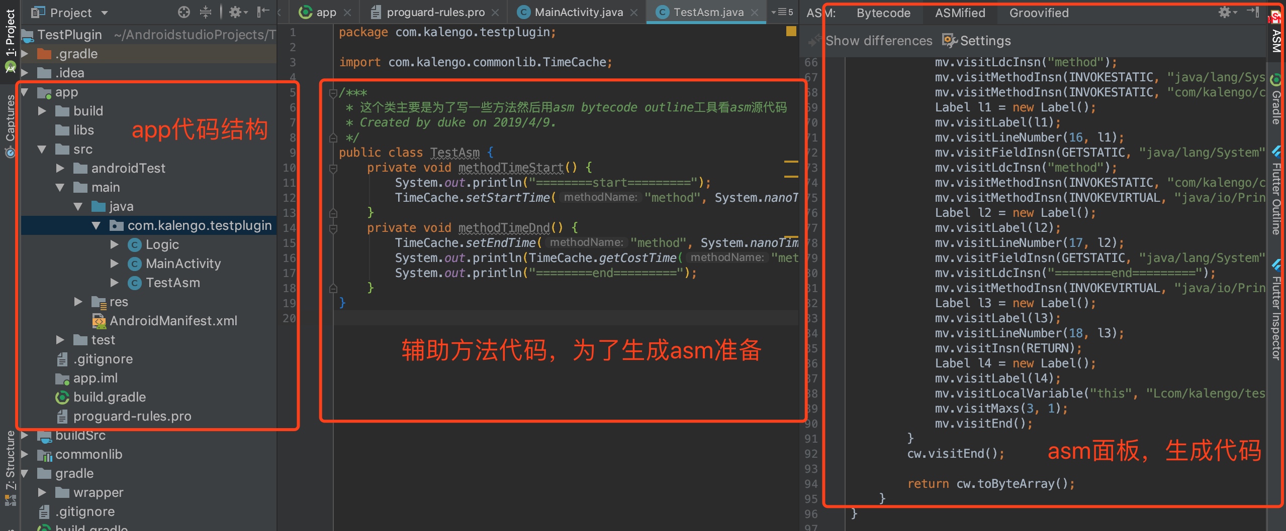Close the proguard-rules.pro tab
1286x531 pixels.
(x=495, y=13)
